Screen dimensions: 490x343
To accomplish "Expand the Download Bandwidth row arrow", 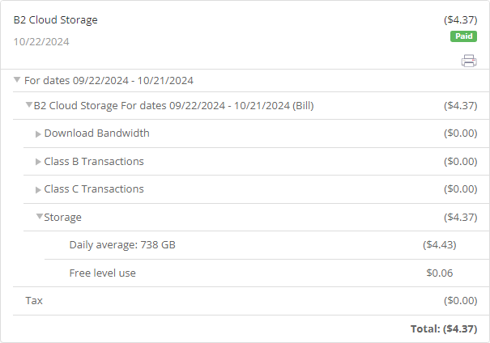I will 38,134.
